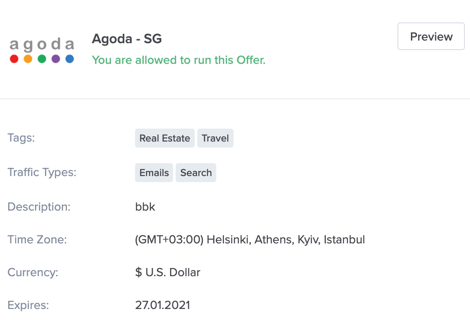
Task: Click the Traffic Types label
Action: (x=42, y=172)
